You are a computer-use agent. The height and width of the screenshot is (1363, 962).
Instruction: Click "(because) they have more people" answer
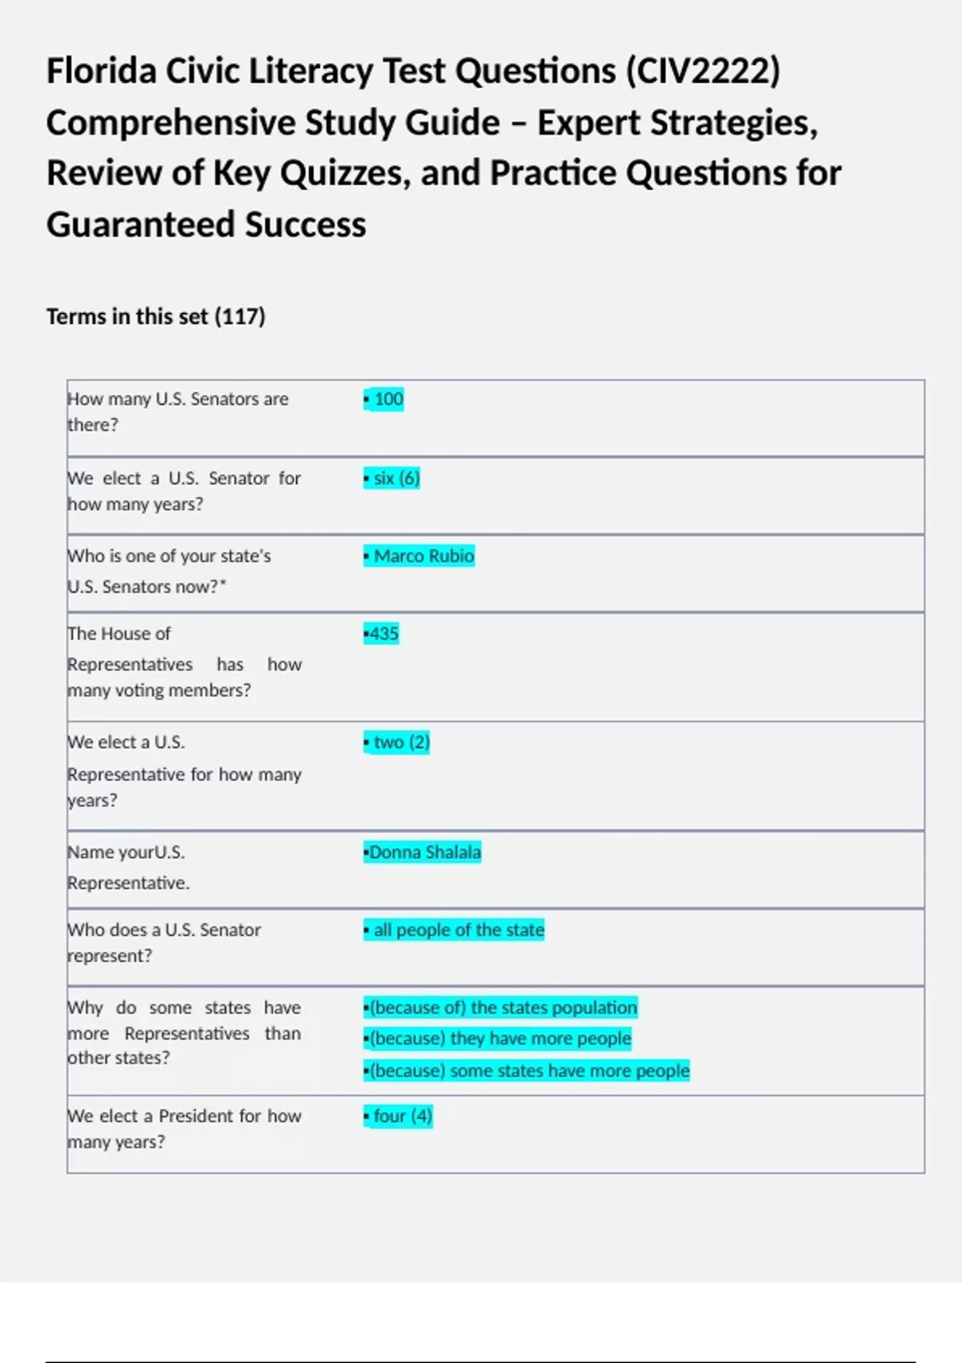coord(497,1039)
